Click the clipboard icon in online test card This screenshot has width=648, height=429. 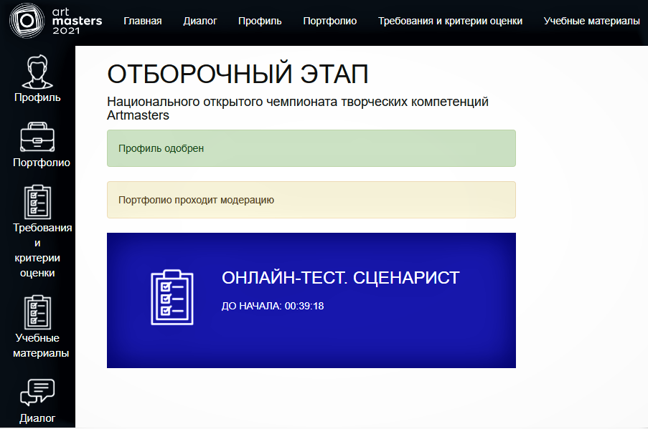(x=172, y=297)
